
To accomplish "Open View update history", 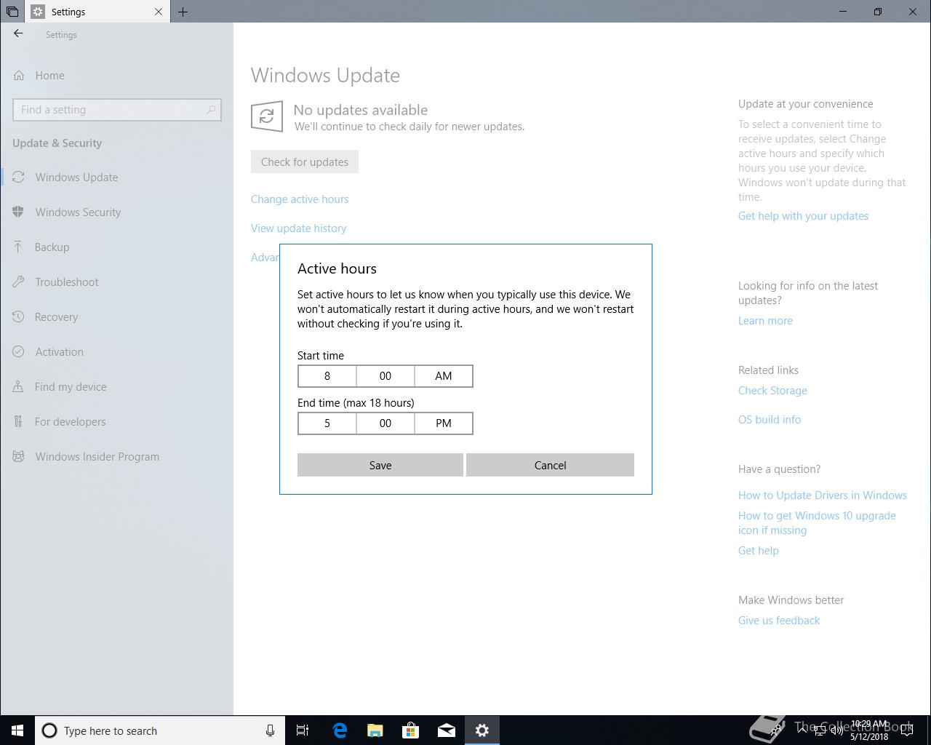I will pyautogui.click(x=298, y=228).
